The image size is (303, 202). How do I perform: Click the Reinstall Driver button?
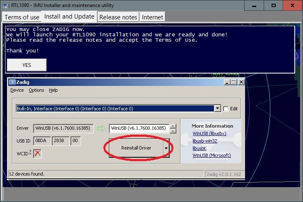[x=136, y=148]
